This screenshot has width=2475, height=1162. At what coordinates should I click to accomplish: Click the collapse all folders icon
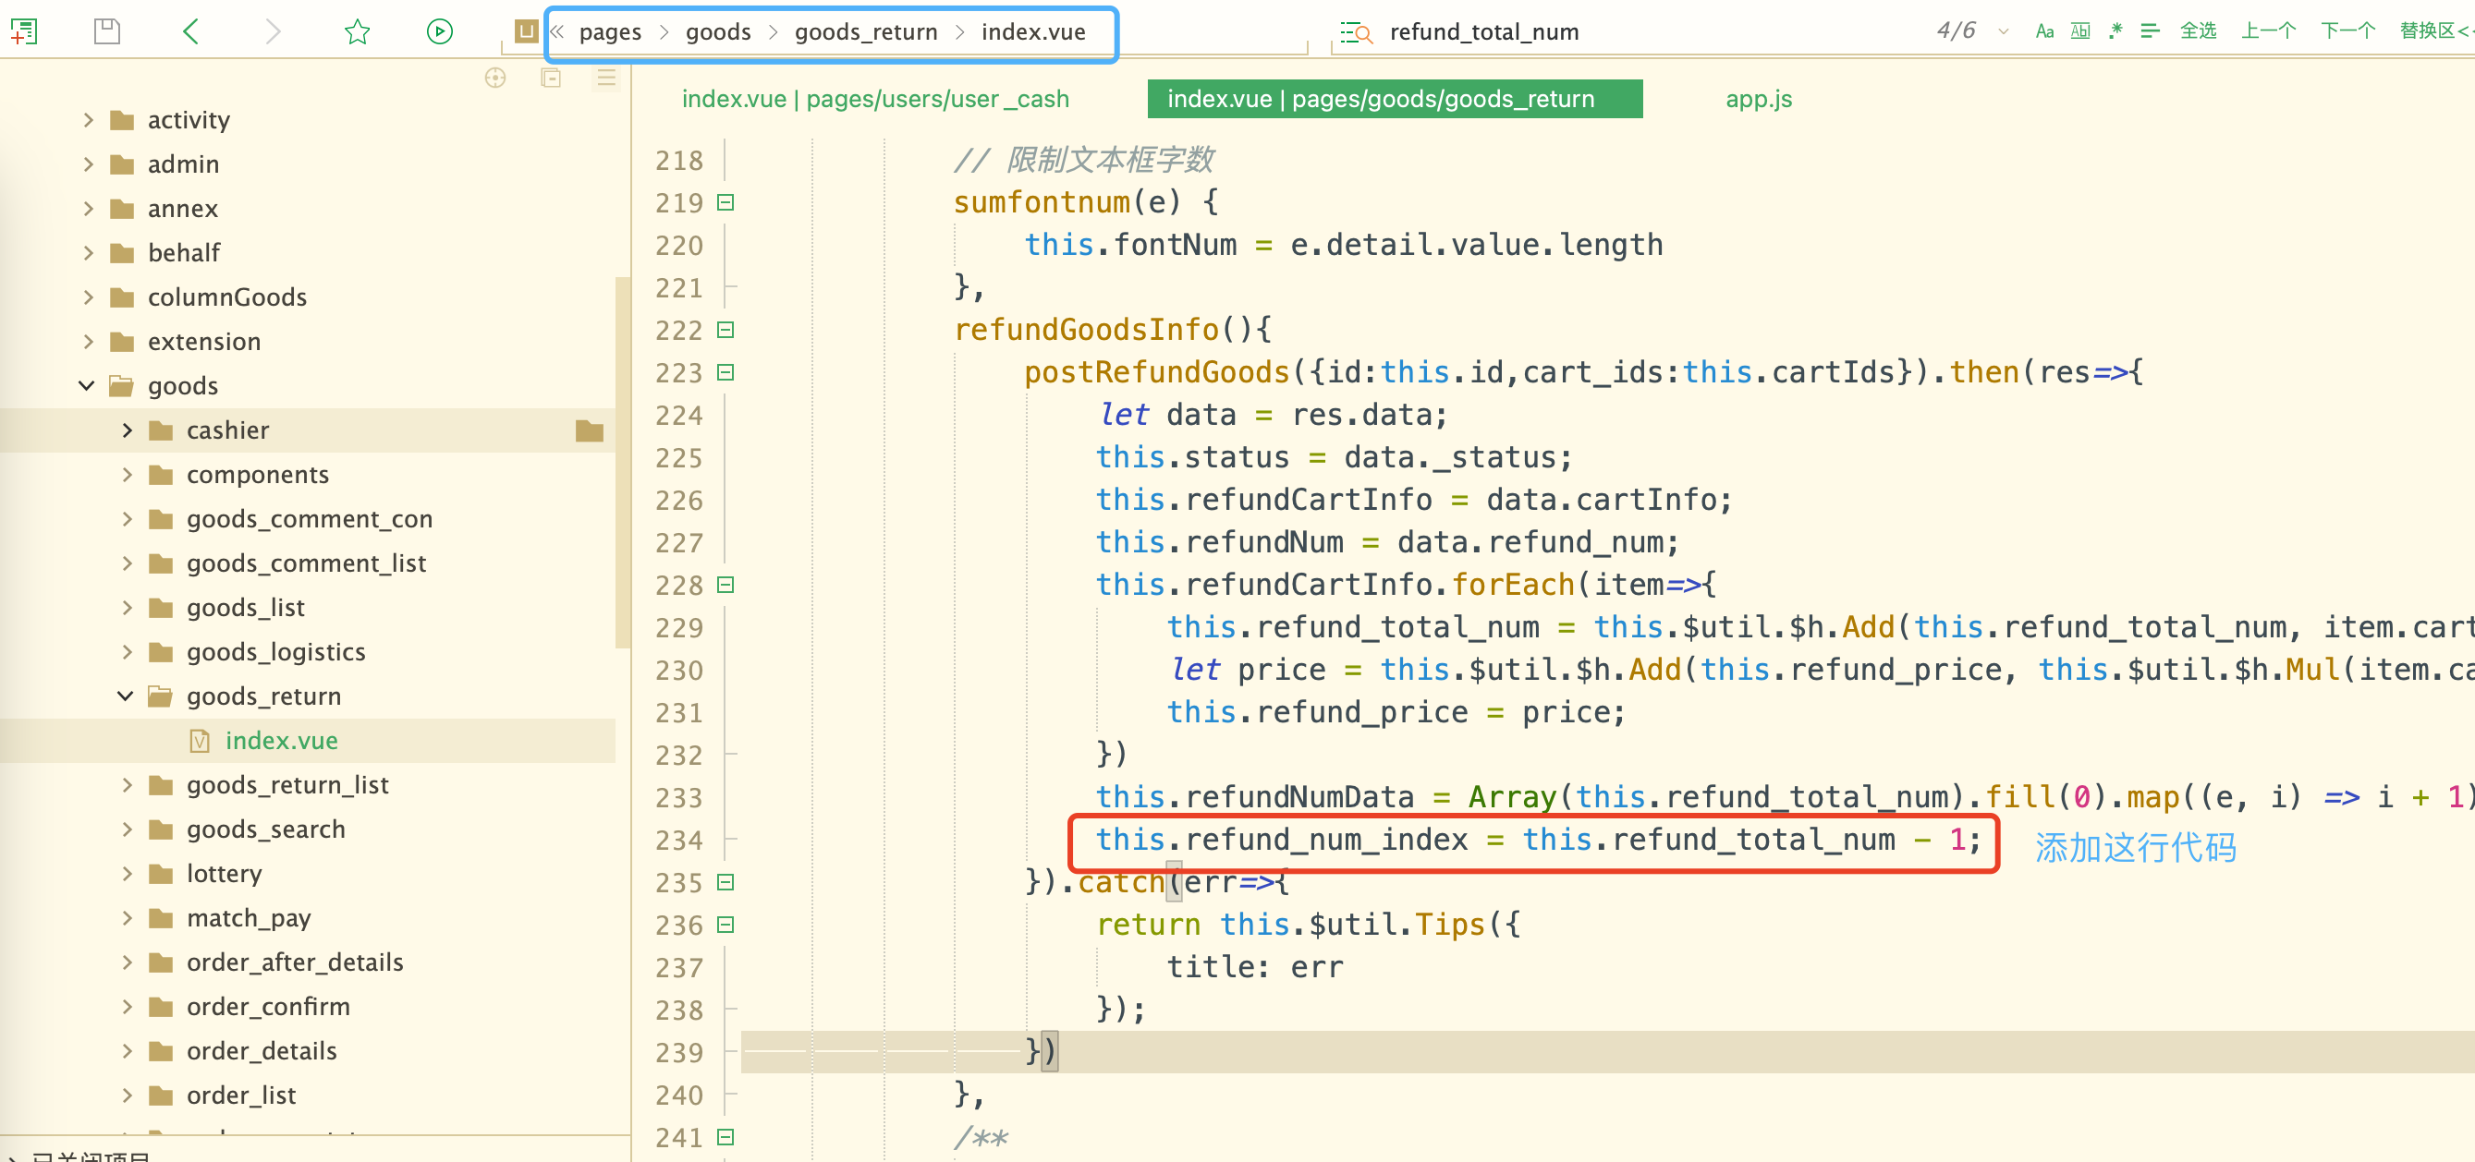click(551, 78)
